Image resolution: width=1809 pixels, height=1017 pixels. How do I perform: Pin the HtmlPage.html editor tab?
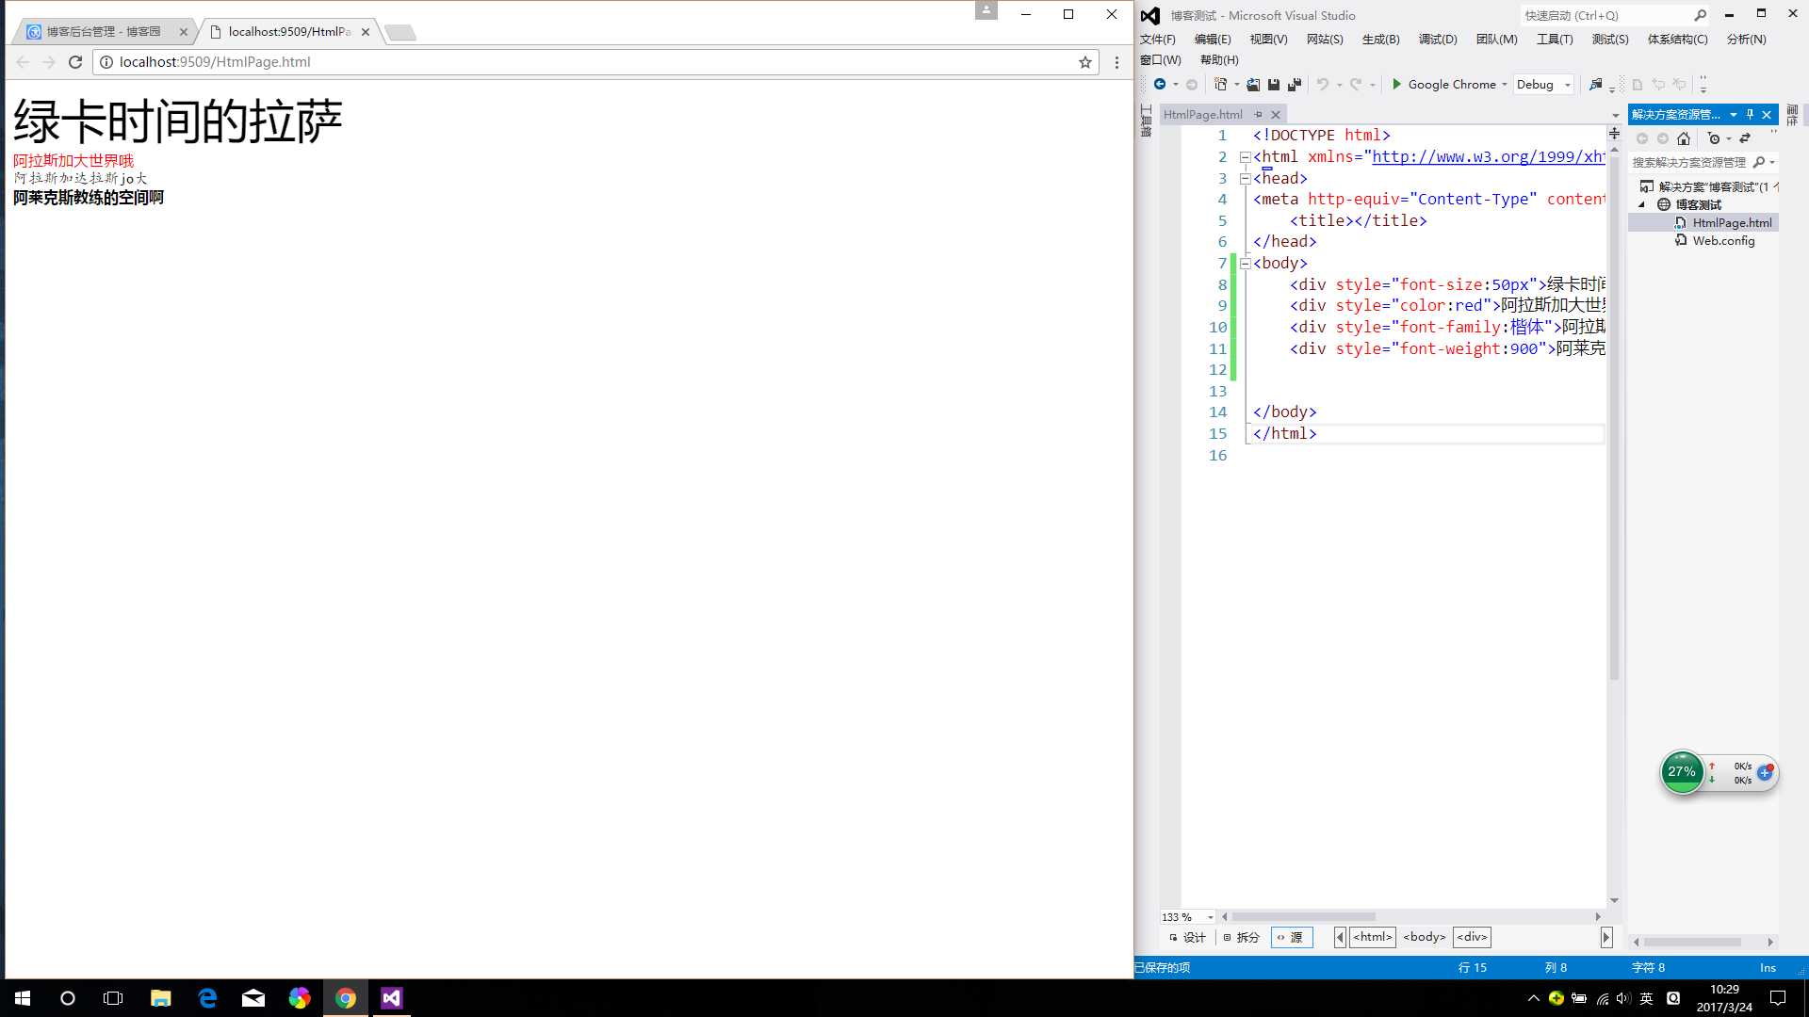pos(1259,115)
